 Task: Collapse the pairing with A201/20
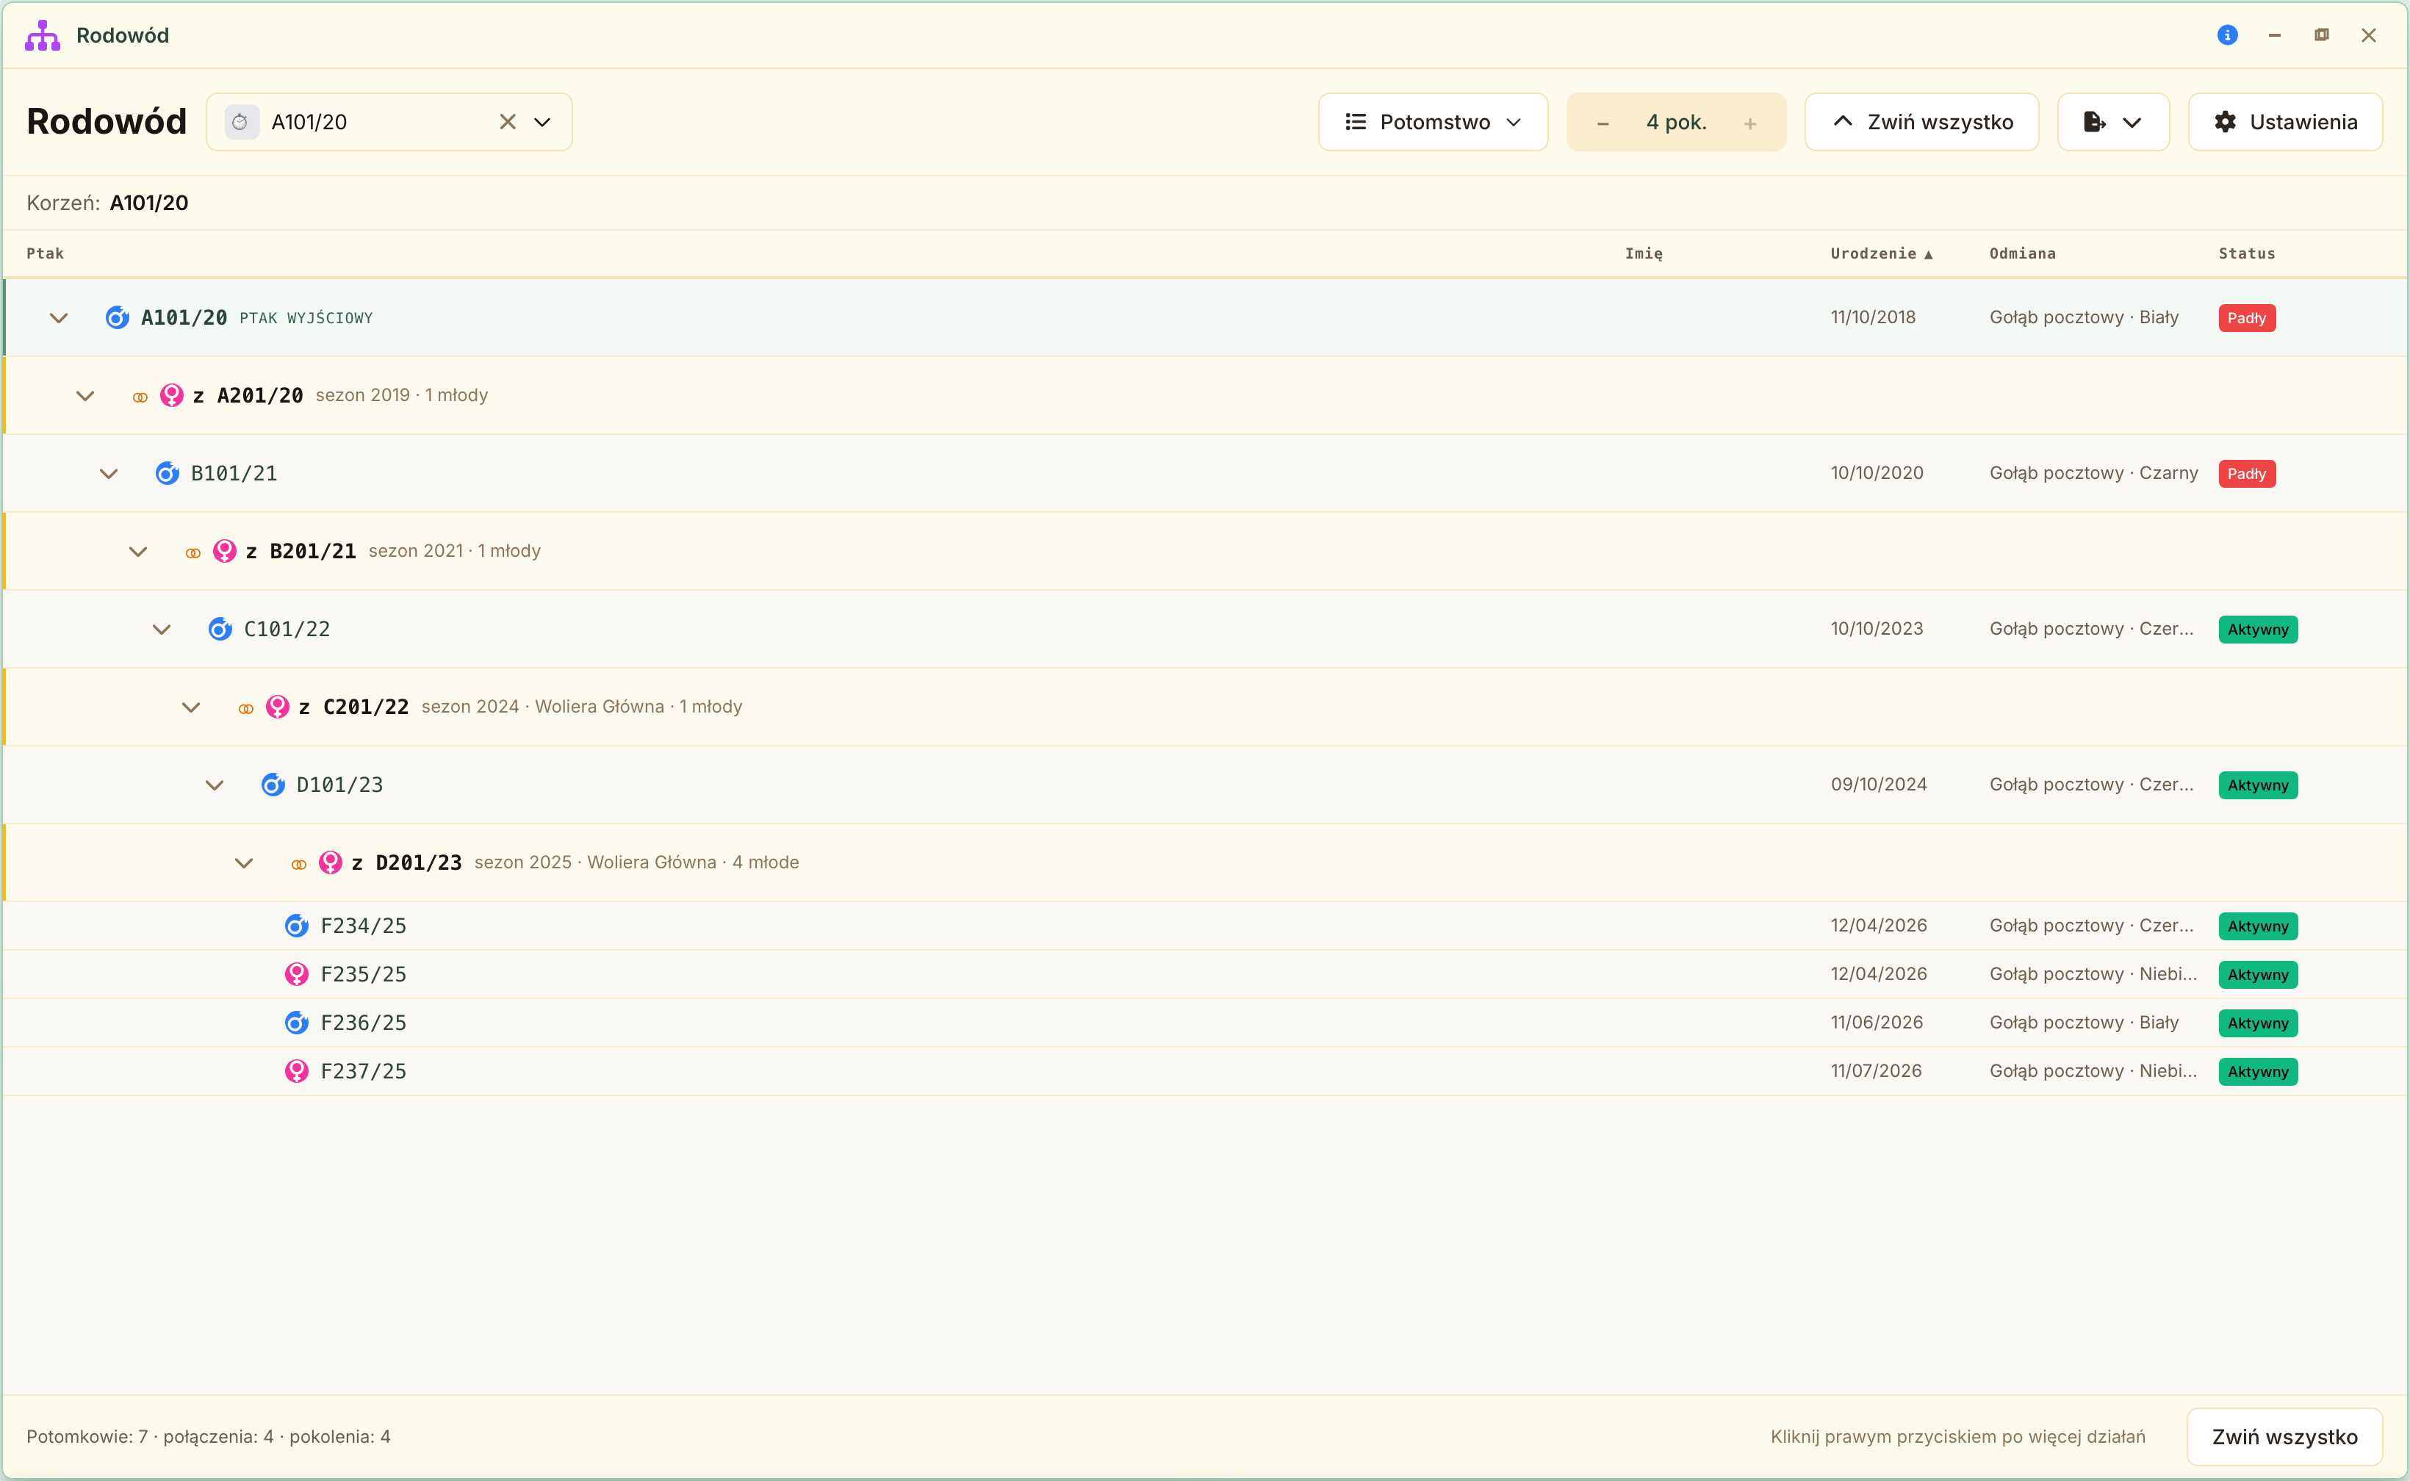tap(85, 396)
